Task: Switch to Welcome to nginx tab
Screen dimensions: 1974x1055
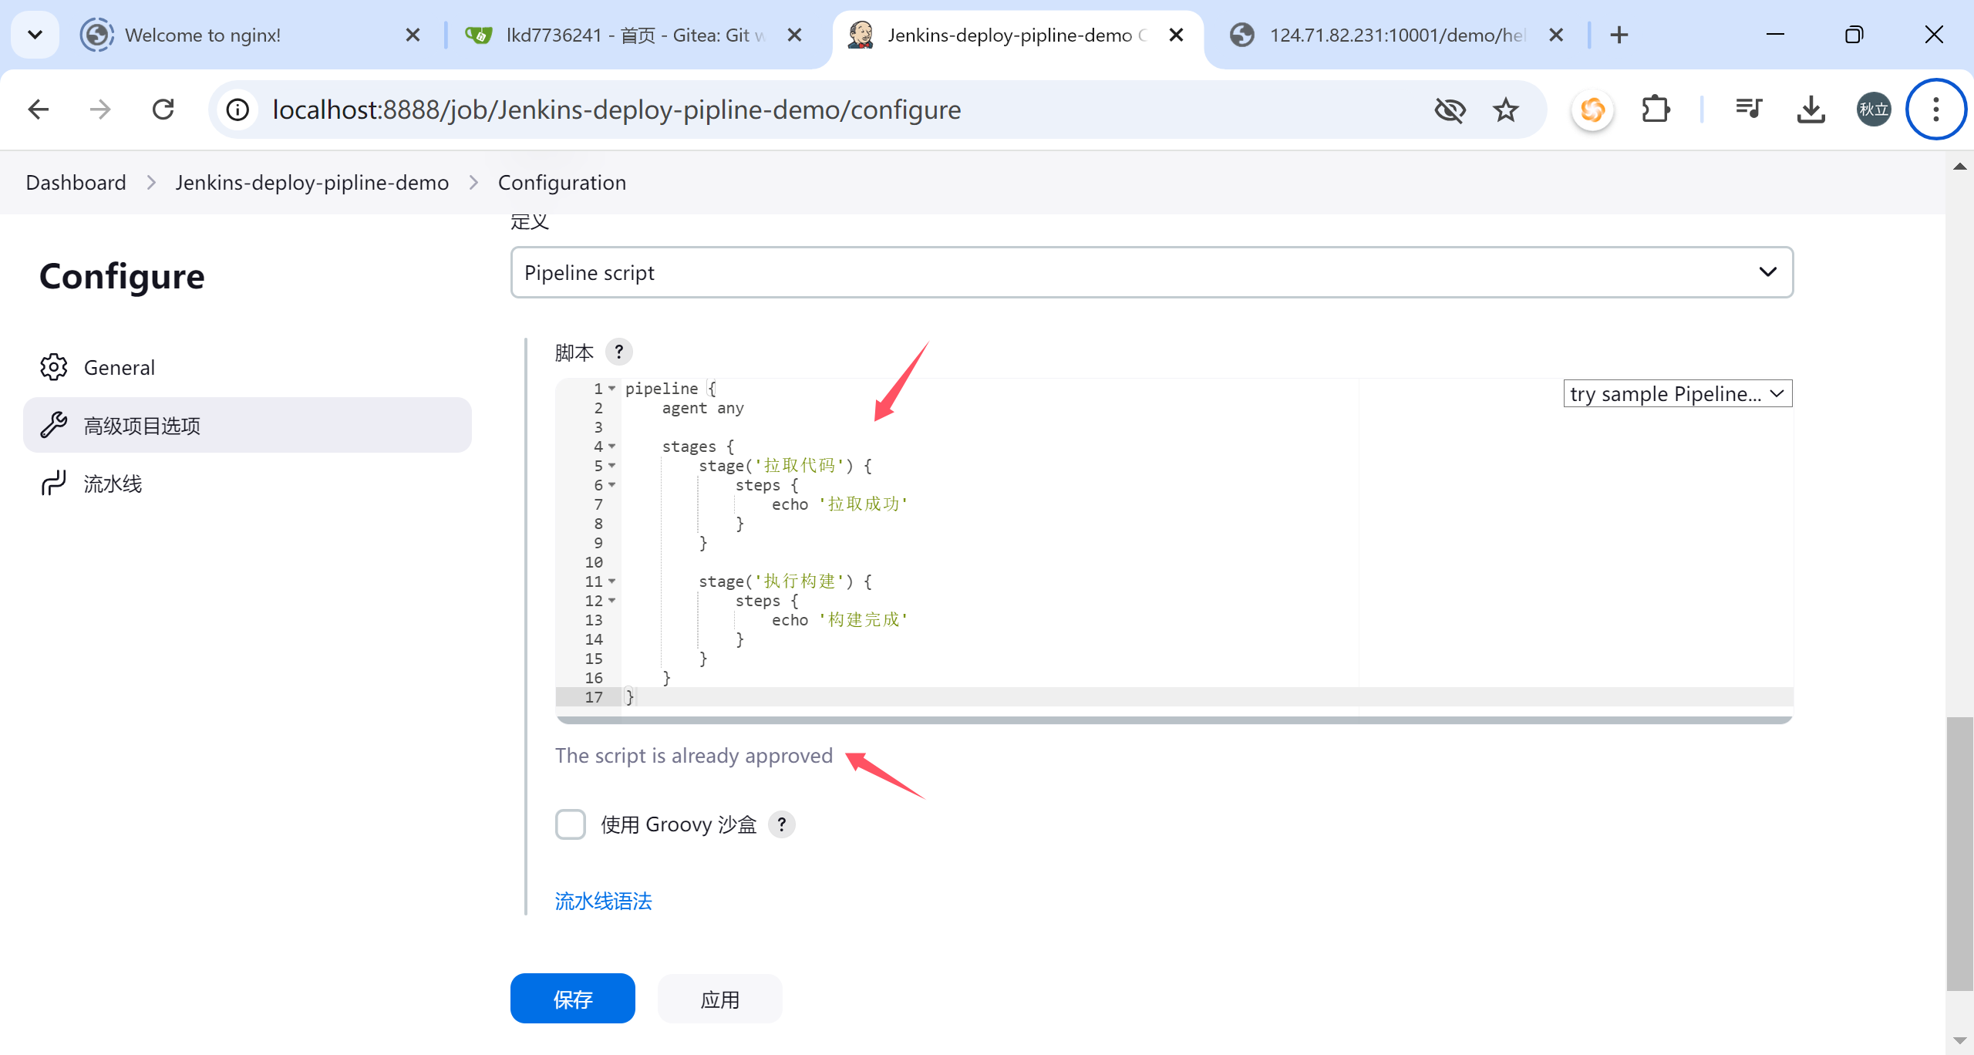Action: [203, 35]
